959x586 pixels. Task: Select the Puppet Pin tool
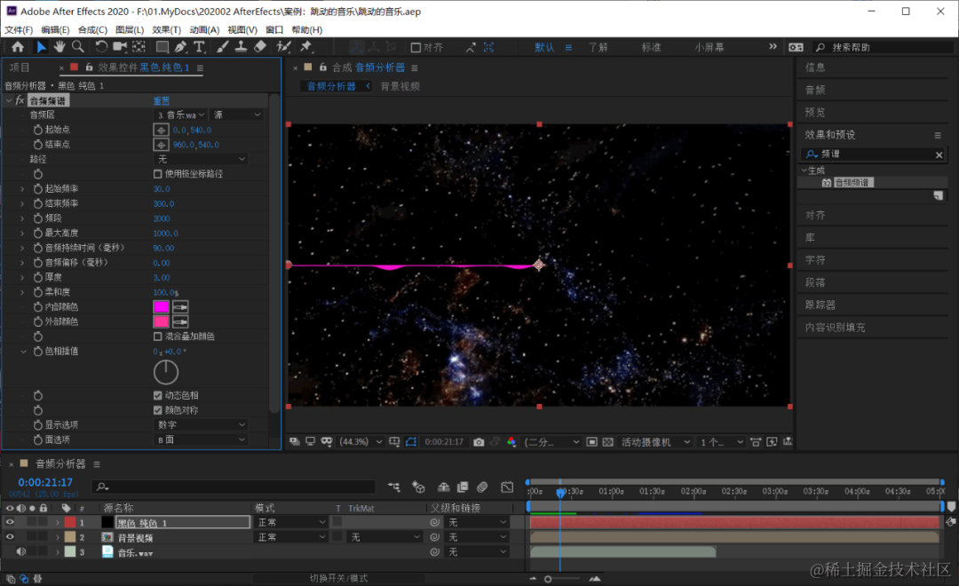coord(305,46)
